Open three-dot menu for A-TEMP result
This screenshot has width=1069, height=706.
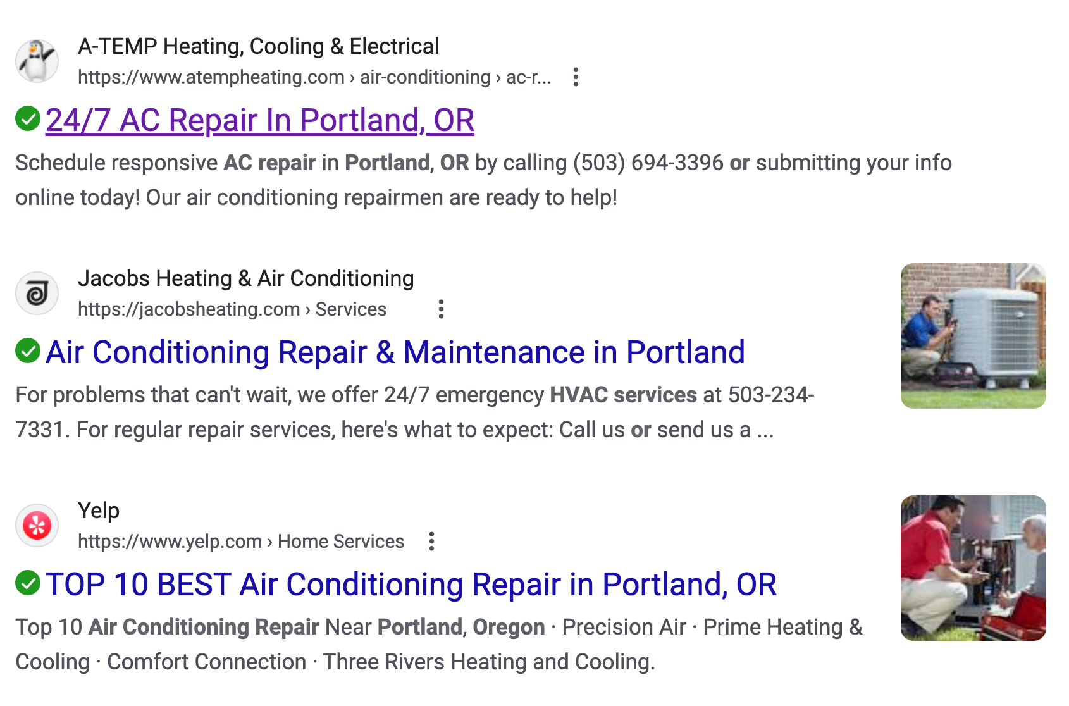coord(576,77)
